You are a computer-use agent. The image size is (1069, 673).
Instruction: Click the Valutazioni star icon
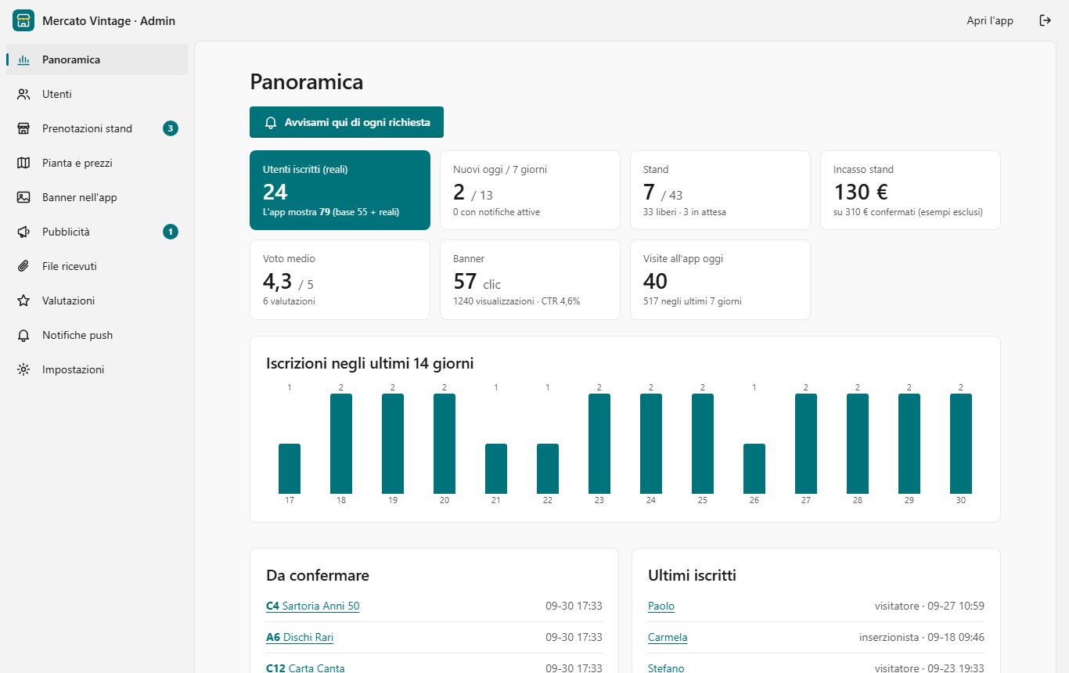[x=23, y=301]
